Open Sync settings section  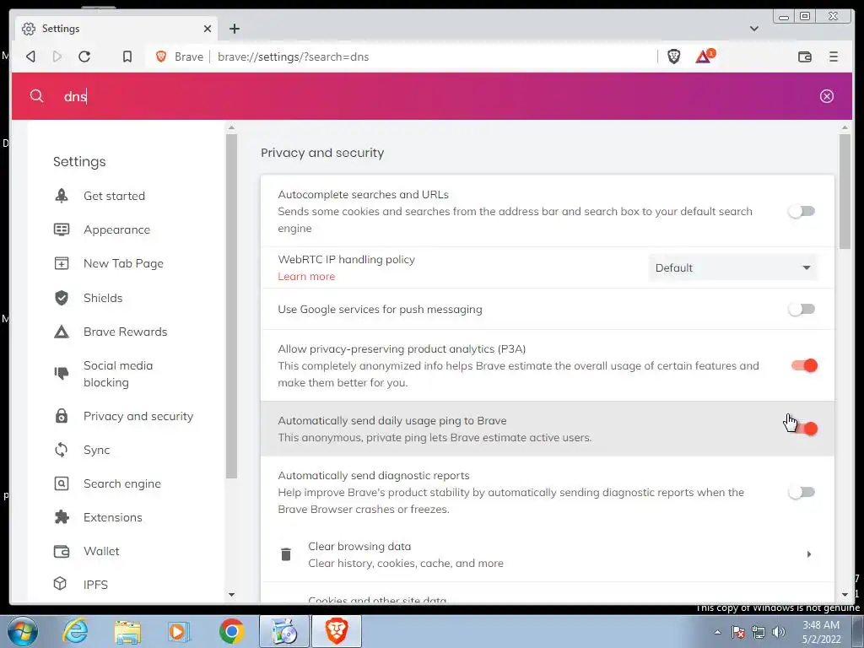tap(96, 450)
